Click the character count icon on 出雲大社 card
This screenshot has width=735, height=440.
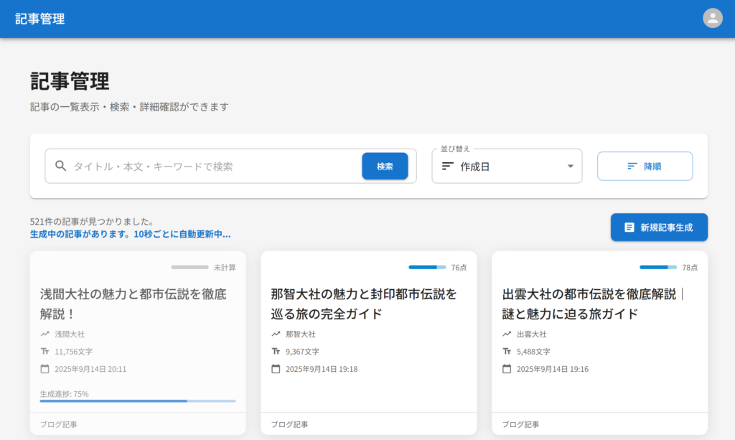pos(507,352)
